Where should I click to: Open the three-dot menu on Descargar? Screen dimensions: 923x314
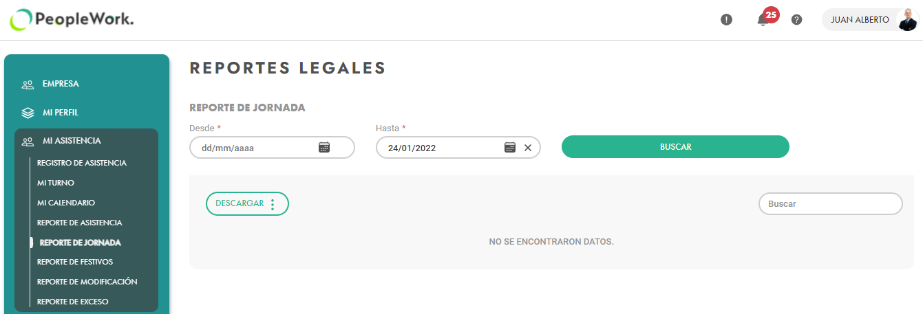[x=273, y=204]
